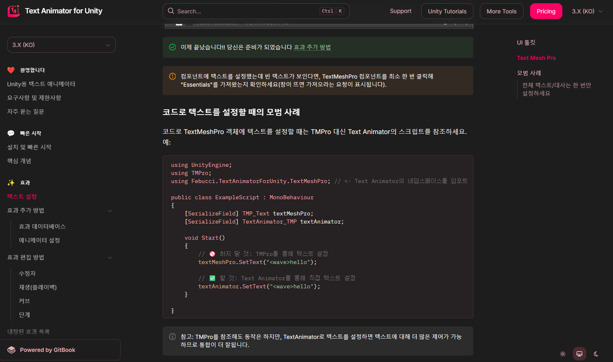Open the Support link
Viewport: 613px width, 362px height.
(401, 11)
